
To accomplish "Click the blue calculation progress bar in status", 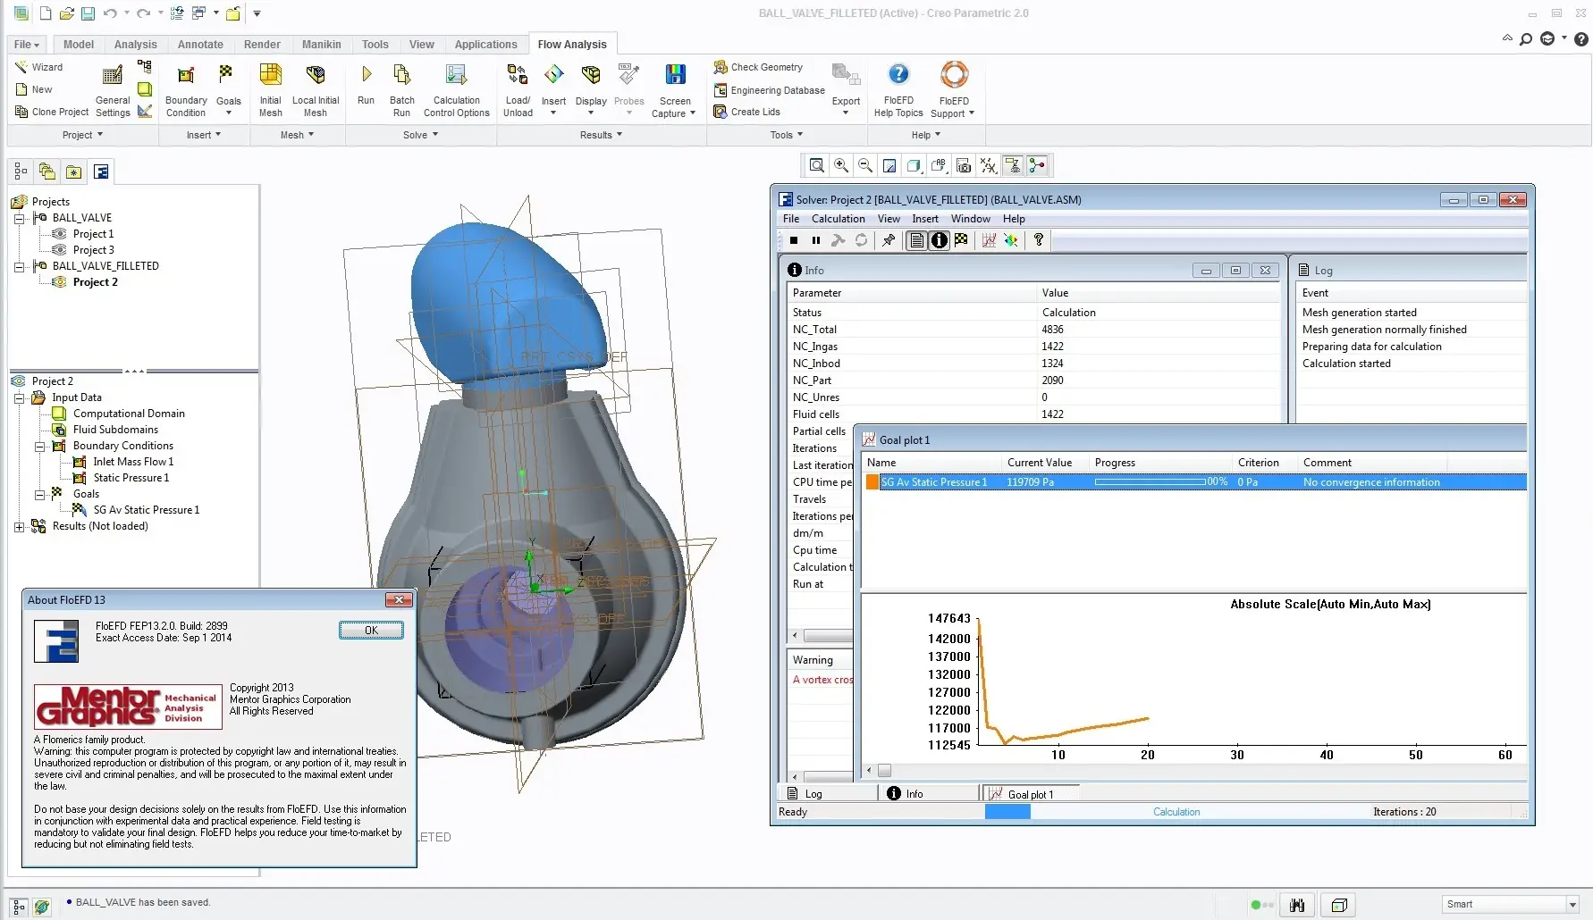I will coord(1007,812).
